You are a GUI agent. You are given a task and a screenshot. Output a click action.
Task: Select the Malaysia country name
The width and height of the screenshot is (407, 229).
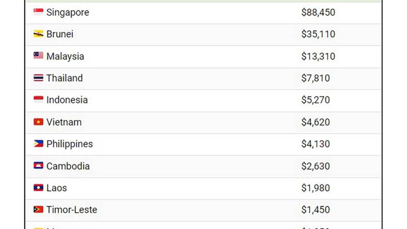coord(65,56)
